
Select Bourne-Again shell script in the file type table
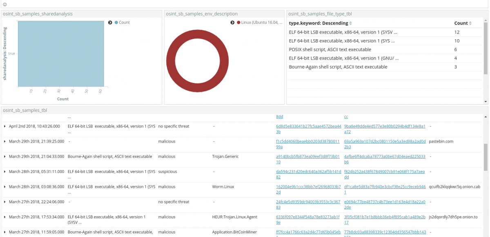pyautogui.click(x=338, y=67)
